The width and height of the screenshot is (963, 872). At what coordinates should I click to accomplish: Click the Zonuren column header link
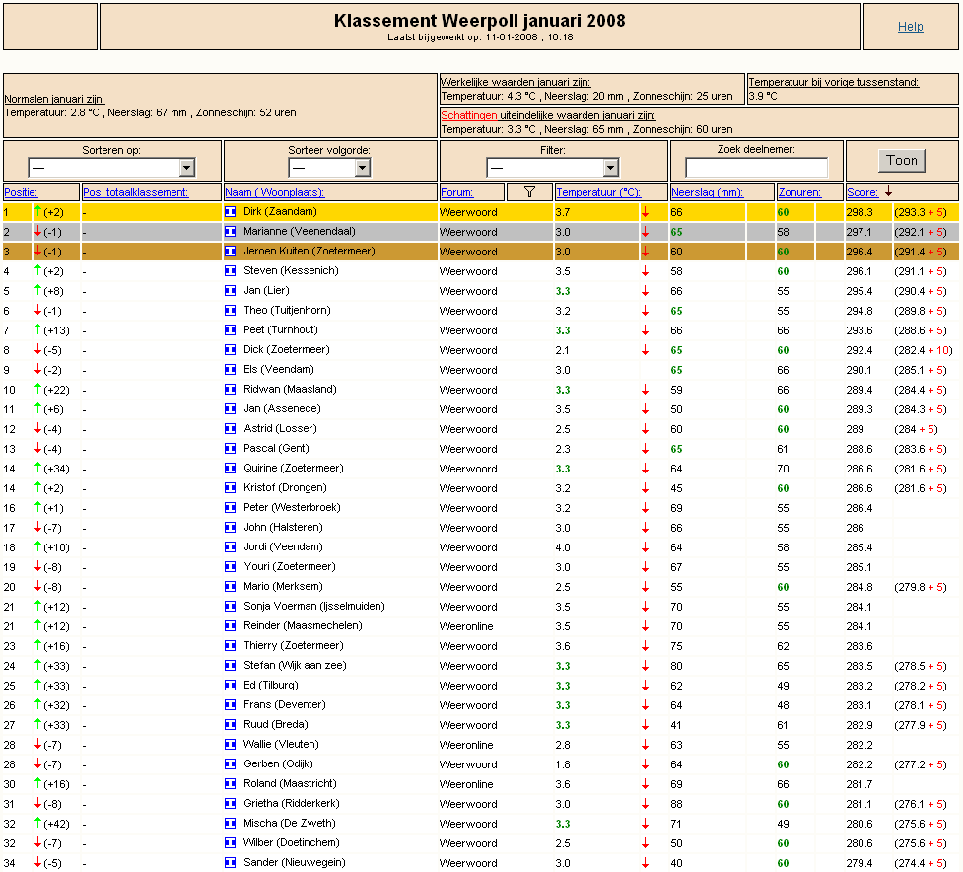tap(799, 192)
